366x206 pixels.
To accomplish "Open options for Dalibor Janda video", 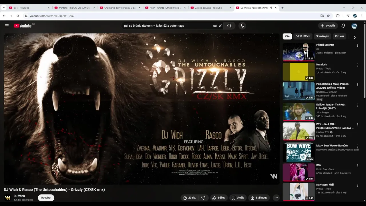I will 358,105.
